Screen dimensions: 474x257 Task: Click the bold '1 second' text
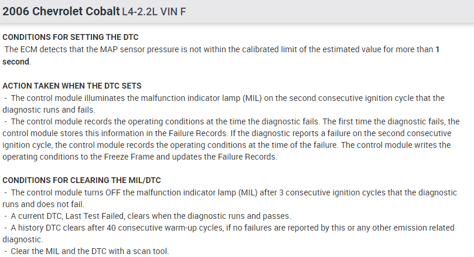pyautogui.click(x=16, y=61)
